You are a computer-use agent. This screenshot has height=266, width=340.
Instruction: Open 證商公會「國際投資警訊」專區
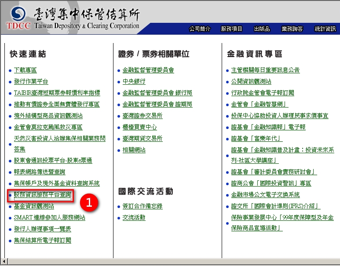(x=271, y=183)
